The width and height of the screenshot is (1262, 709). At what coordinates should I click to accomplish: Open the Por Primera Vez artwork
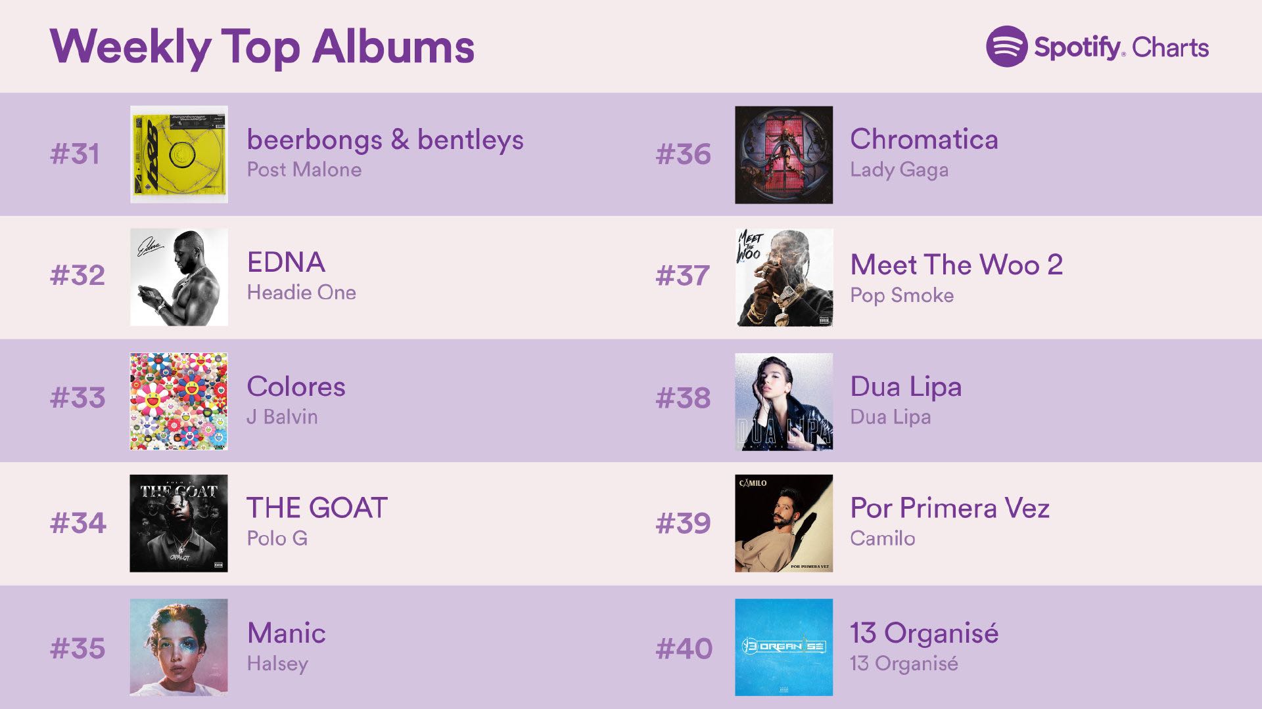pyautogui.click(x=783, y=523)
